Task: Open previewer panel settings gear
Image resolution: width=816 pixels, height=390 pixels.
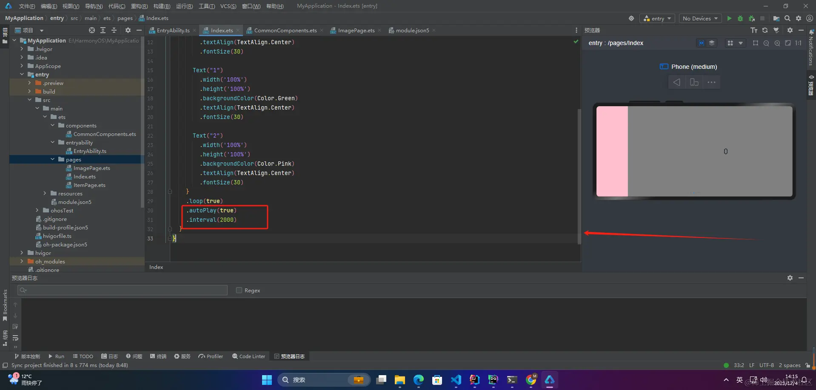Action: click(790, 30)
